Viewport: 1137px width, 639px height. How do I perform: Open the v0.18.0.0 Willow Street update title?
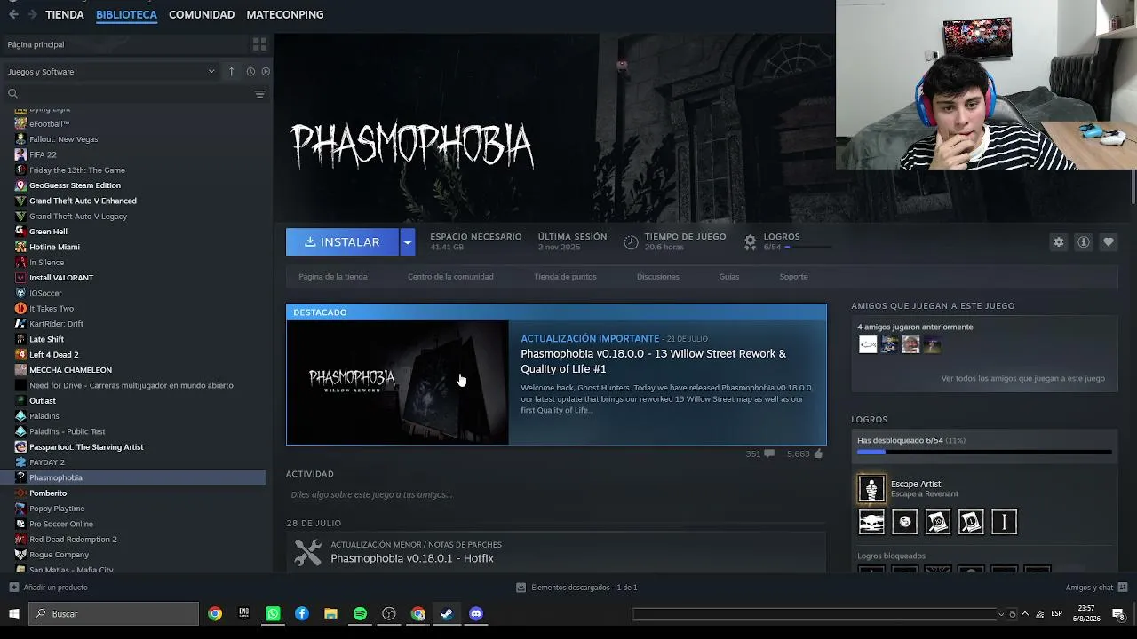point(654,361)
